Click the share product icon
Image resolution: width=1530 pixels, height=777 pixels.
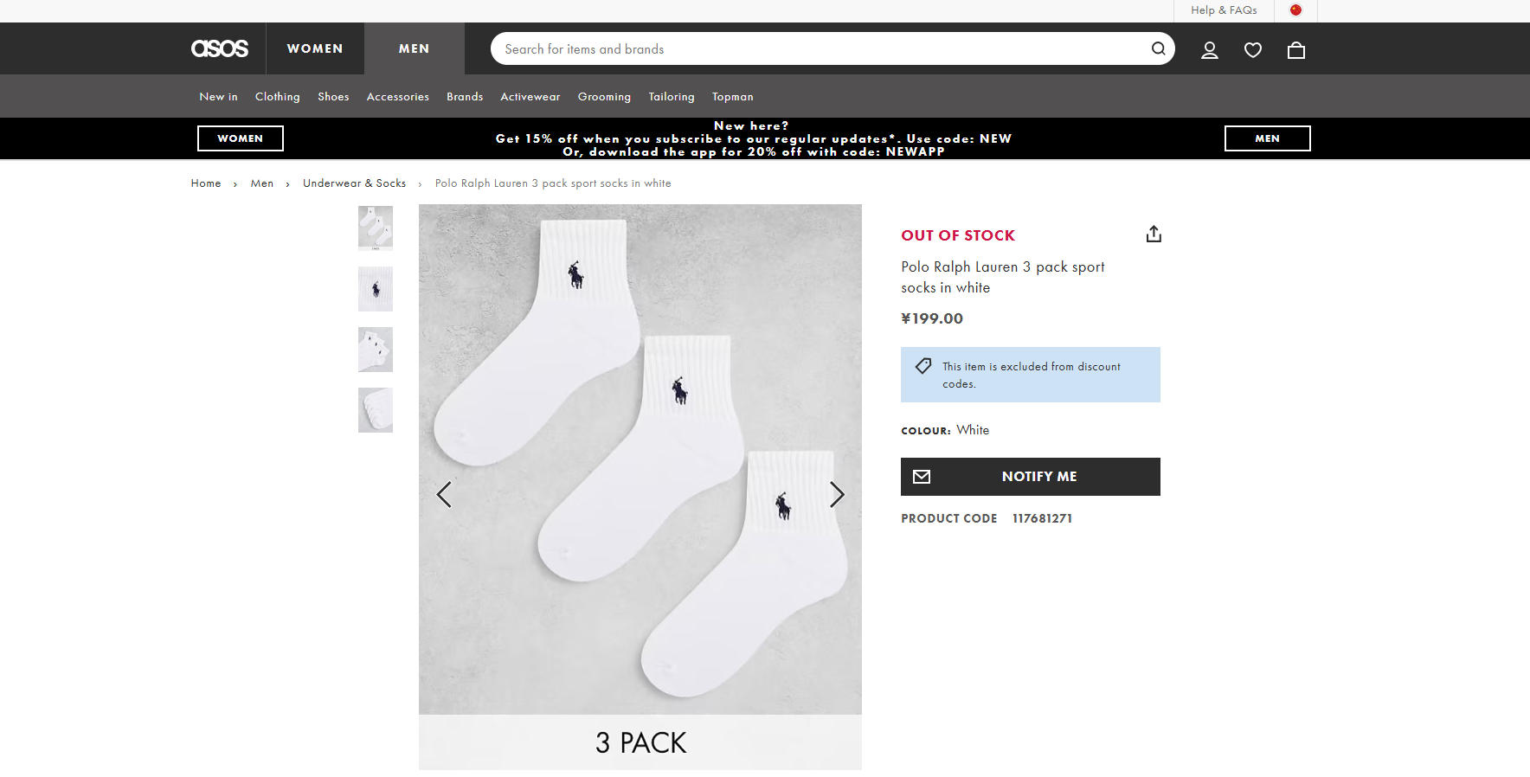tap(1154, 234)
